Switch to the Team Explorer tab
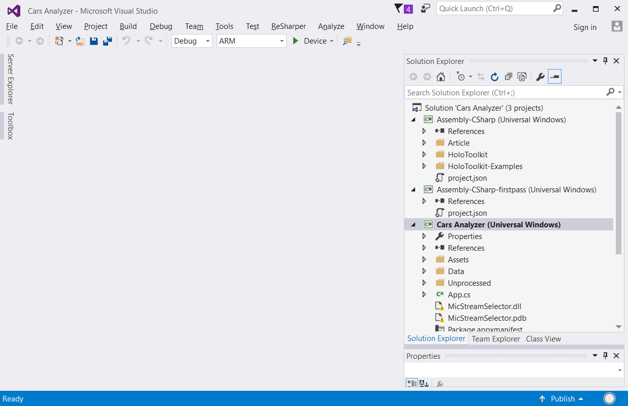This screenshot has width=628, height=406. (496, 339)
